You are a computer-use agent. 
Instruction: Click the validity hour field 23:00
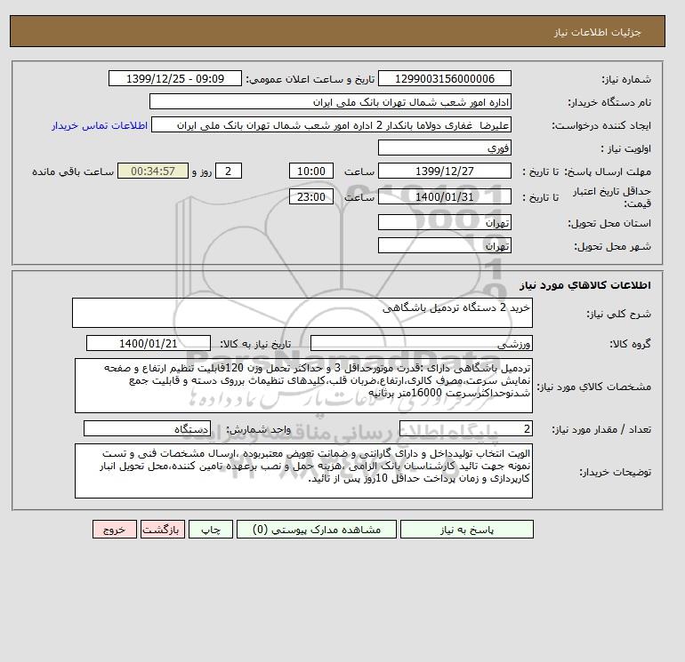click(x=311, y=196)
